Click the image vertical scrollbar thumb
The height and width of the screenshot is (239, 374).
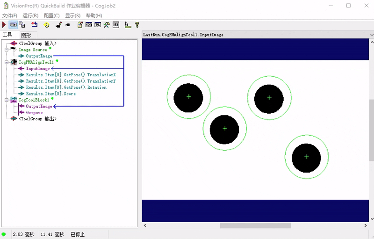click(x=371, y=130)
